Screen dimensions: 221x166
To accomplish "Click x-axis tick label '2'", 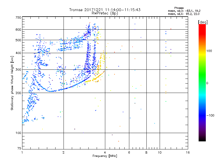I will [64, 152].
